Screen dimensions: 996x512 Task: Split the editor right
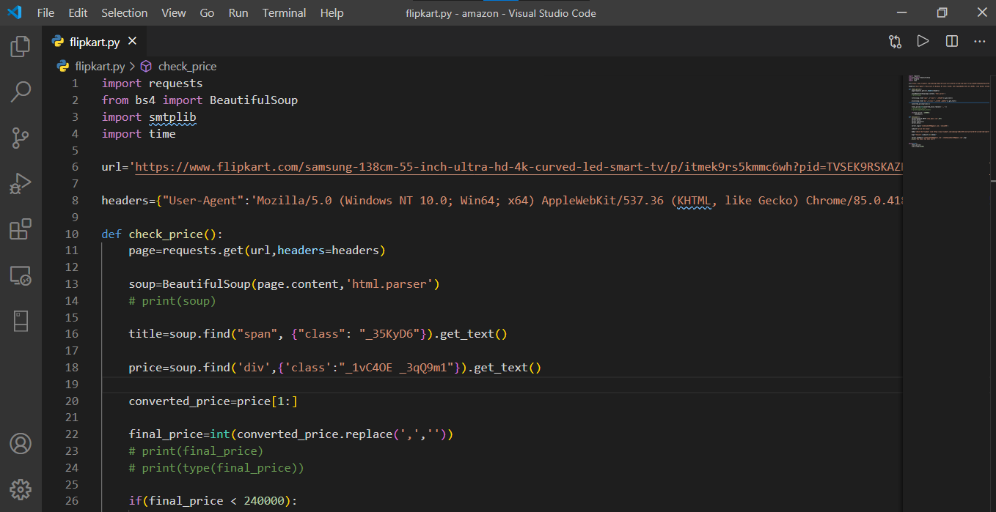coord(952,42)
